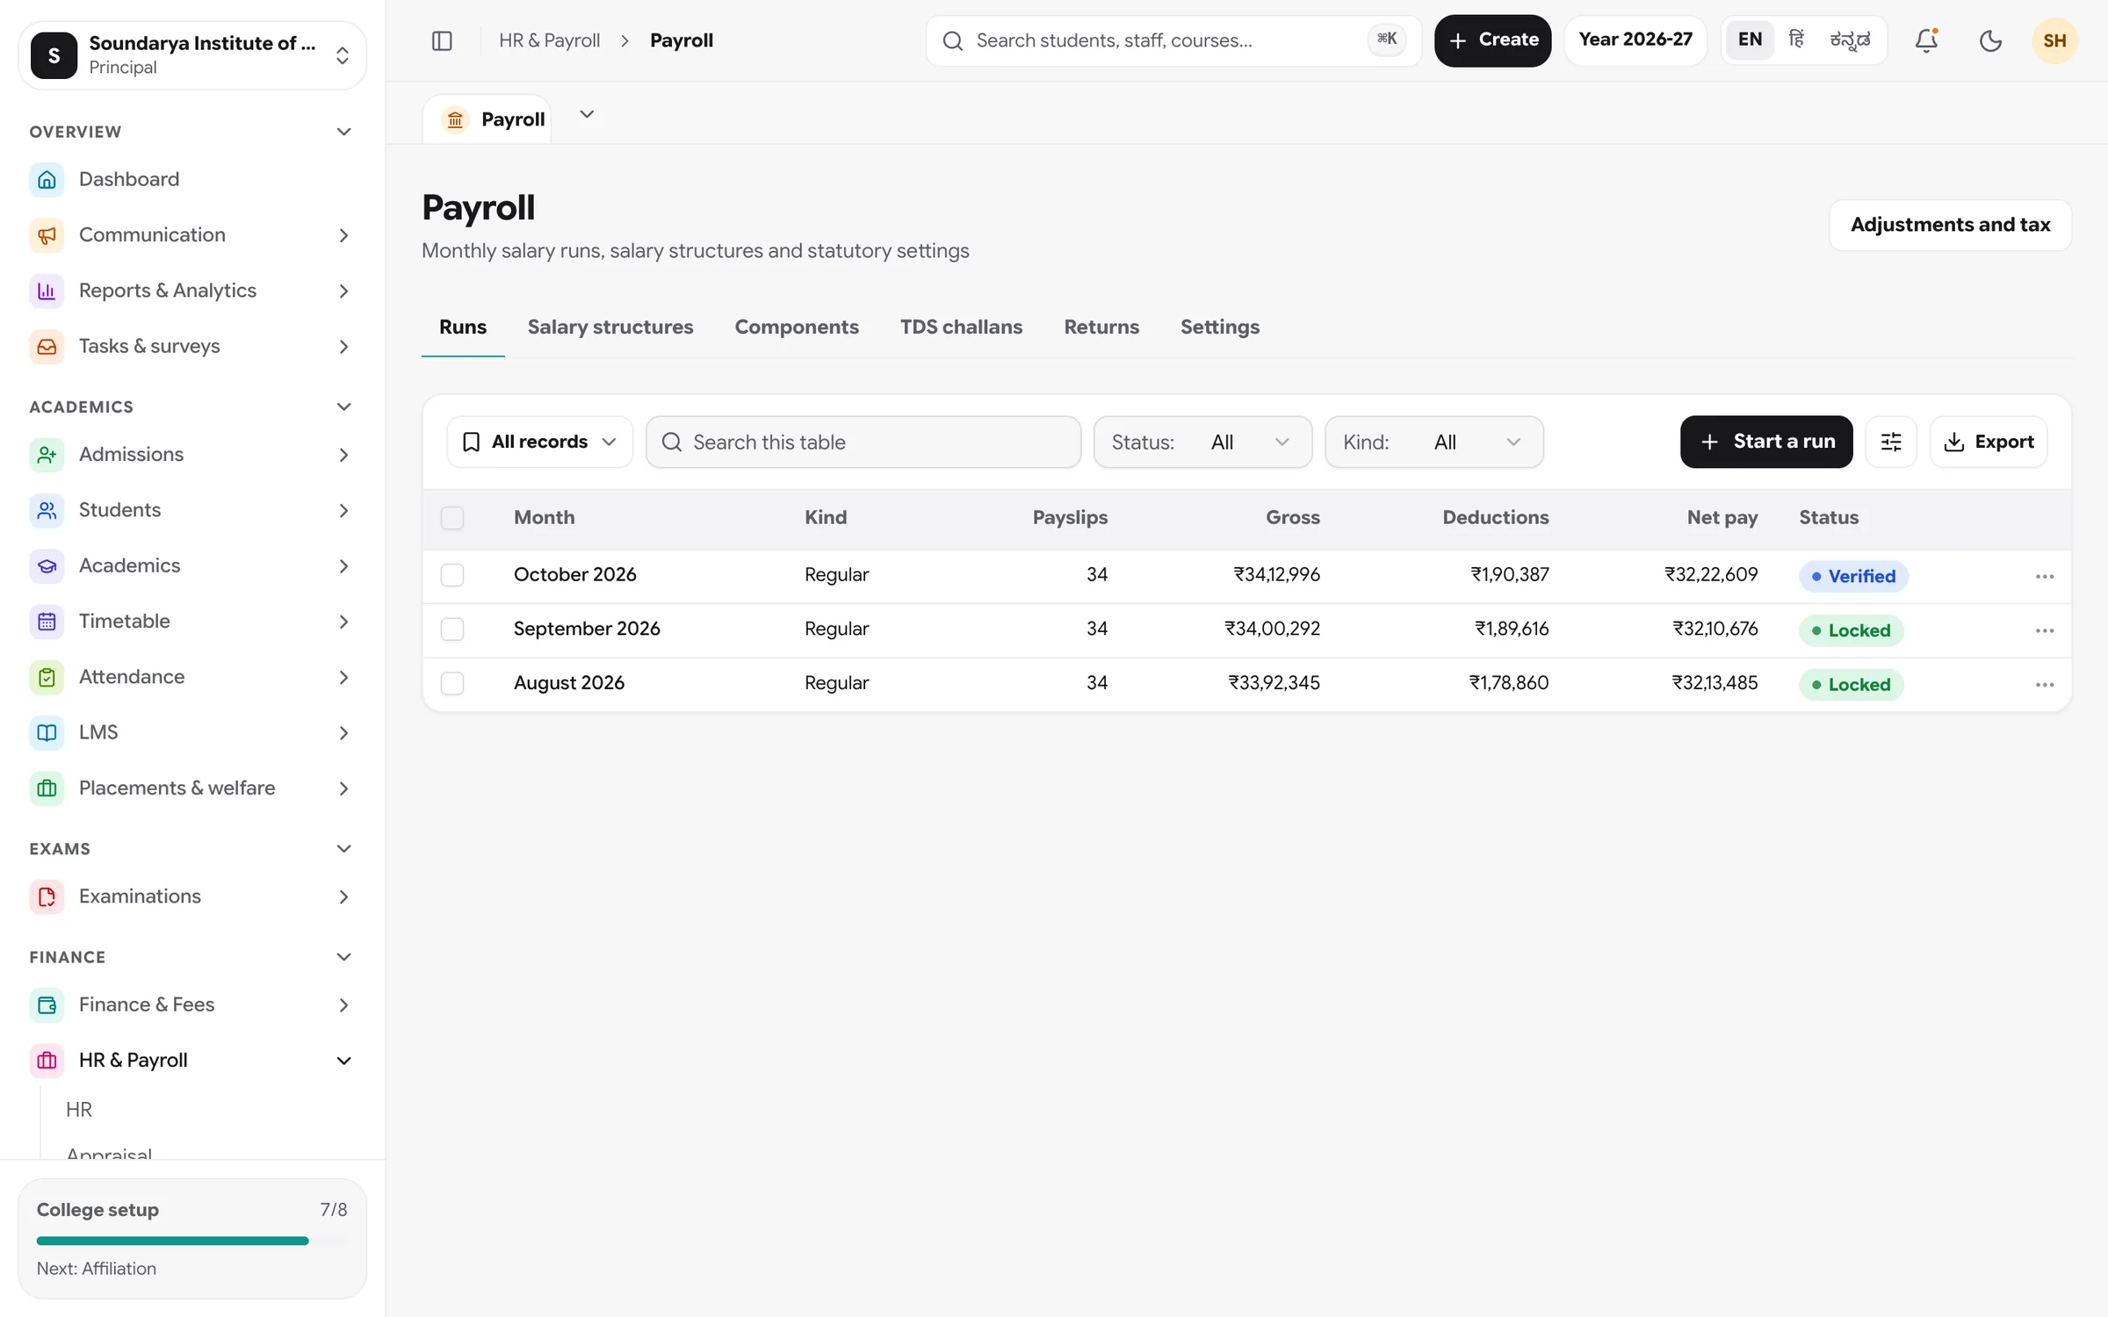
Task: Click the Payroll bank icon tab
Action: coord(455,119)
